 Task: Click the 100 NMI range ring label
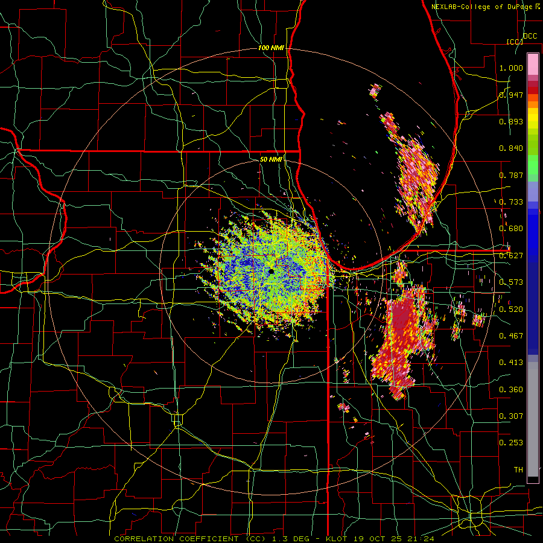[271, 48]
